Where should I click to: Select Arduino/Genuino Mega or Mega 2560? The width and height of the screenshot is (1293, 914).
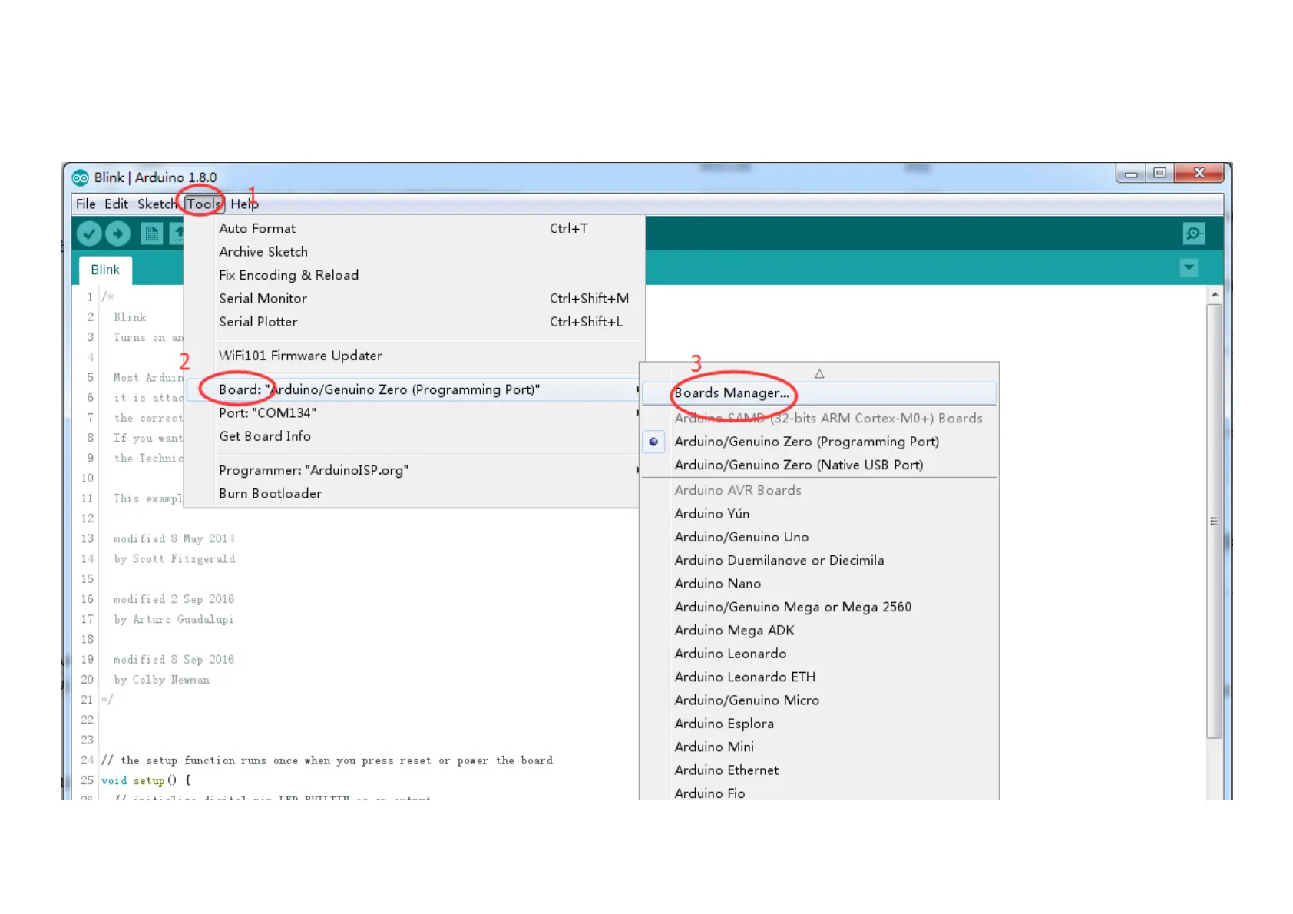[819, 607]
